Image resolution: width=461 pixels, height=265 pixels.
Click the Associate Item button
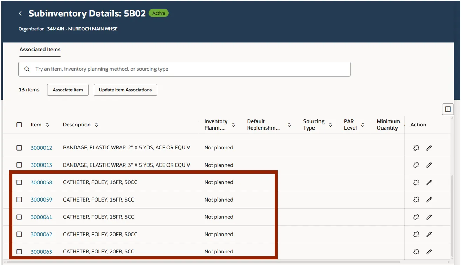tap(68, 90)
